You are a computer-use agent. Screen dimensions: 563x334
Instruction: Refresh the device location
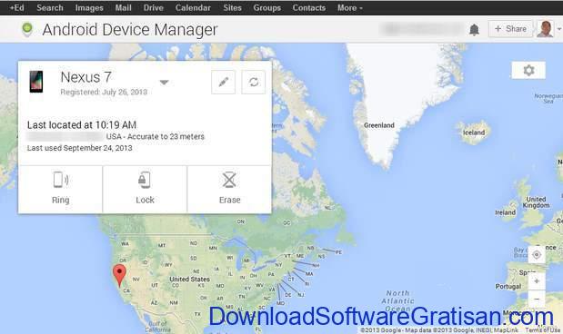pyautogui.click(x=254, y=83)
